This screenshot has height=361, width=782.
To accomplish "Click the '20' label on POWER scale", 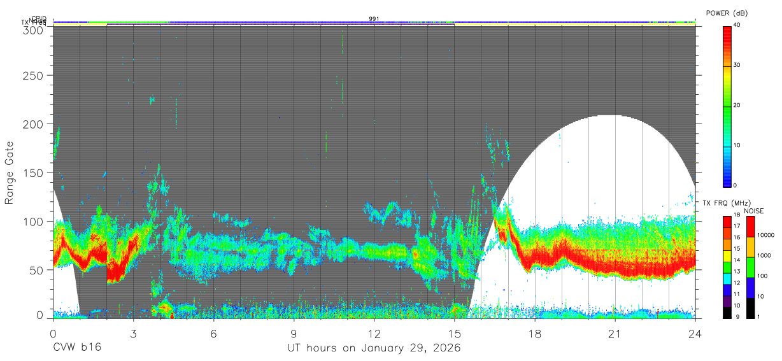I will (x=737, y=106).
